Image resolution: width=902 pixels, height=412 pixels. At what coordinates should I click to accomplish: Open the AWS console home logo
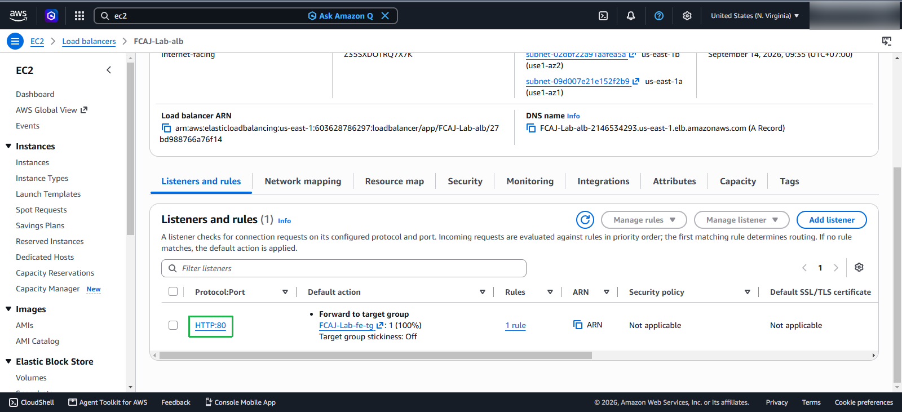point(18,16)
